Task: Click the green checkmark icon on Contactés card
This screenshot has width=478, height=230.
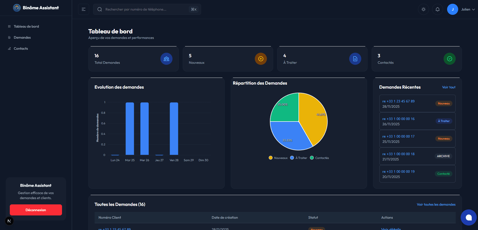Action: tap(450, 59)
